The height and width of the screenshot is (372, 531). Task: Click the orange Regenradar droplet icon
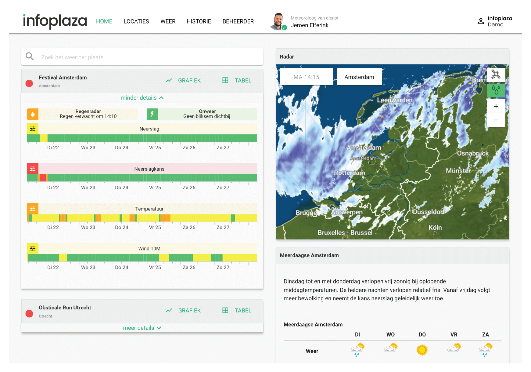tap(33, 114)
